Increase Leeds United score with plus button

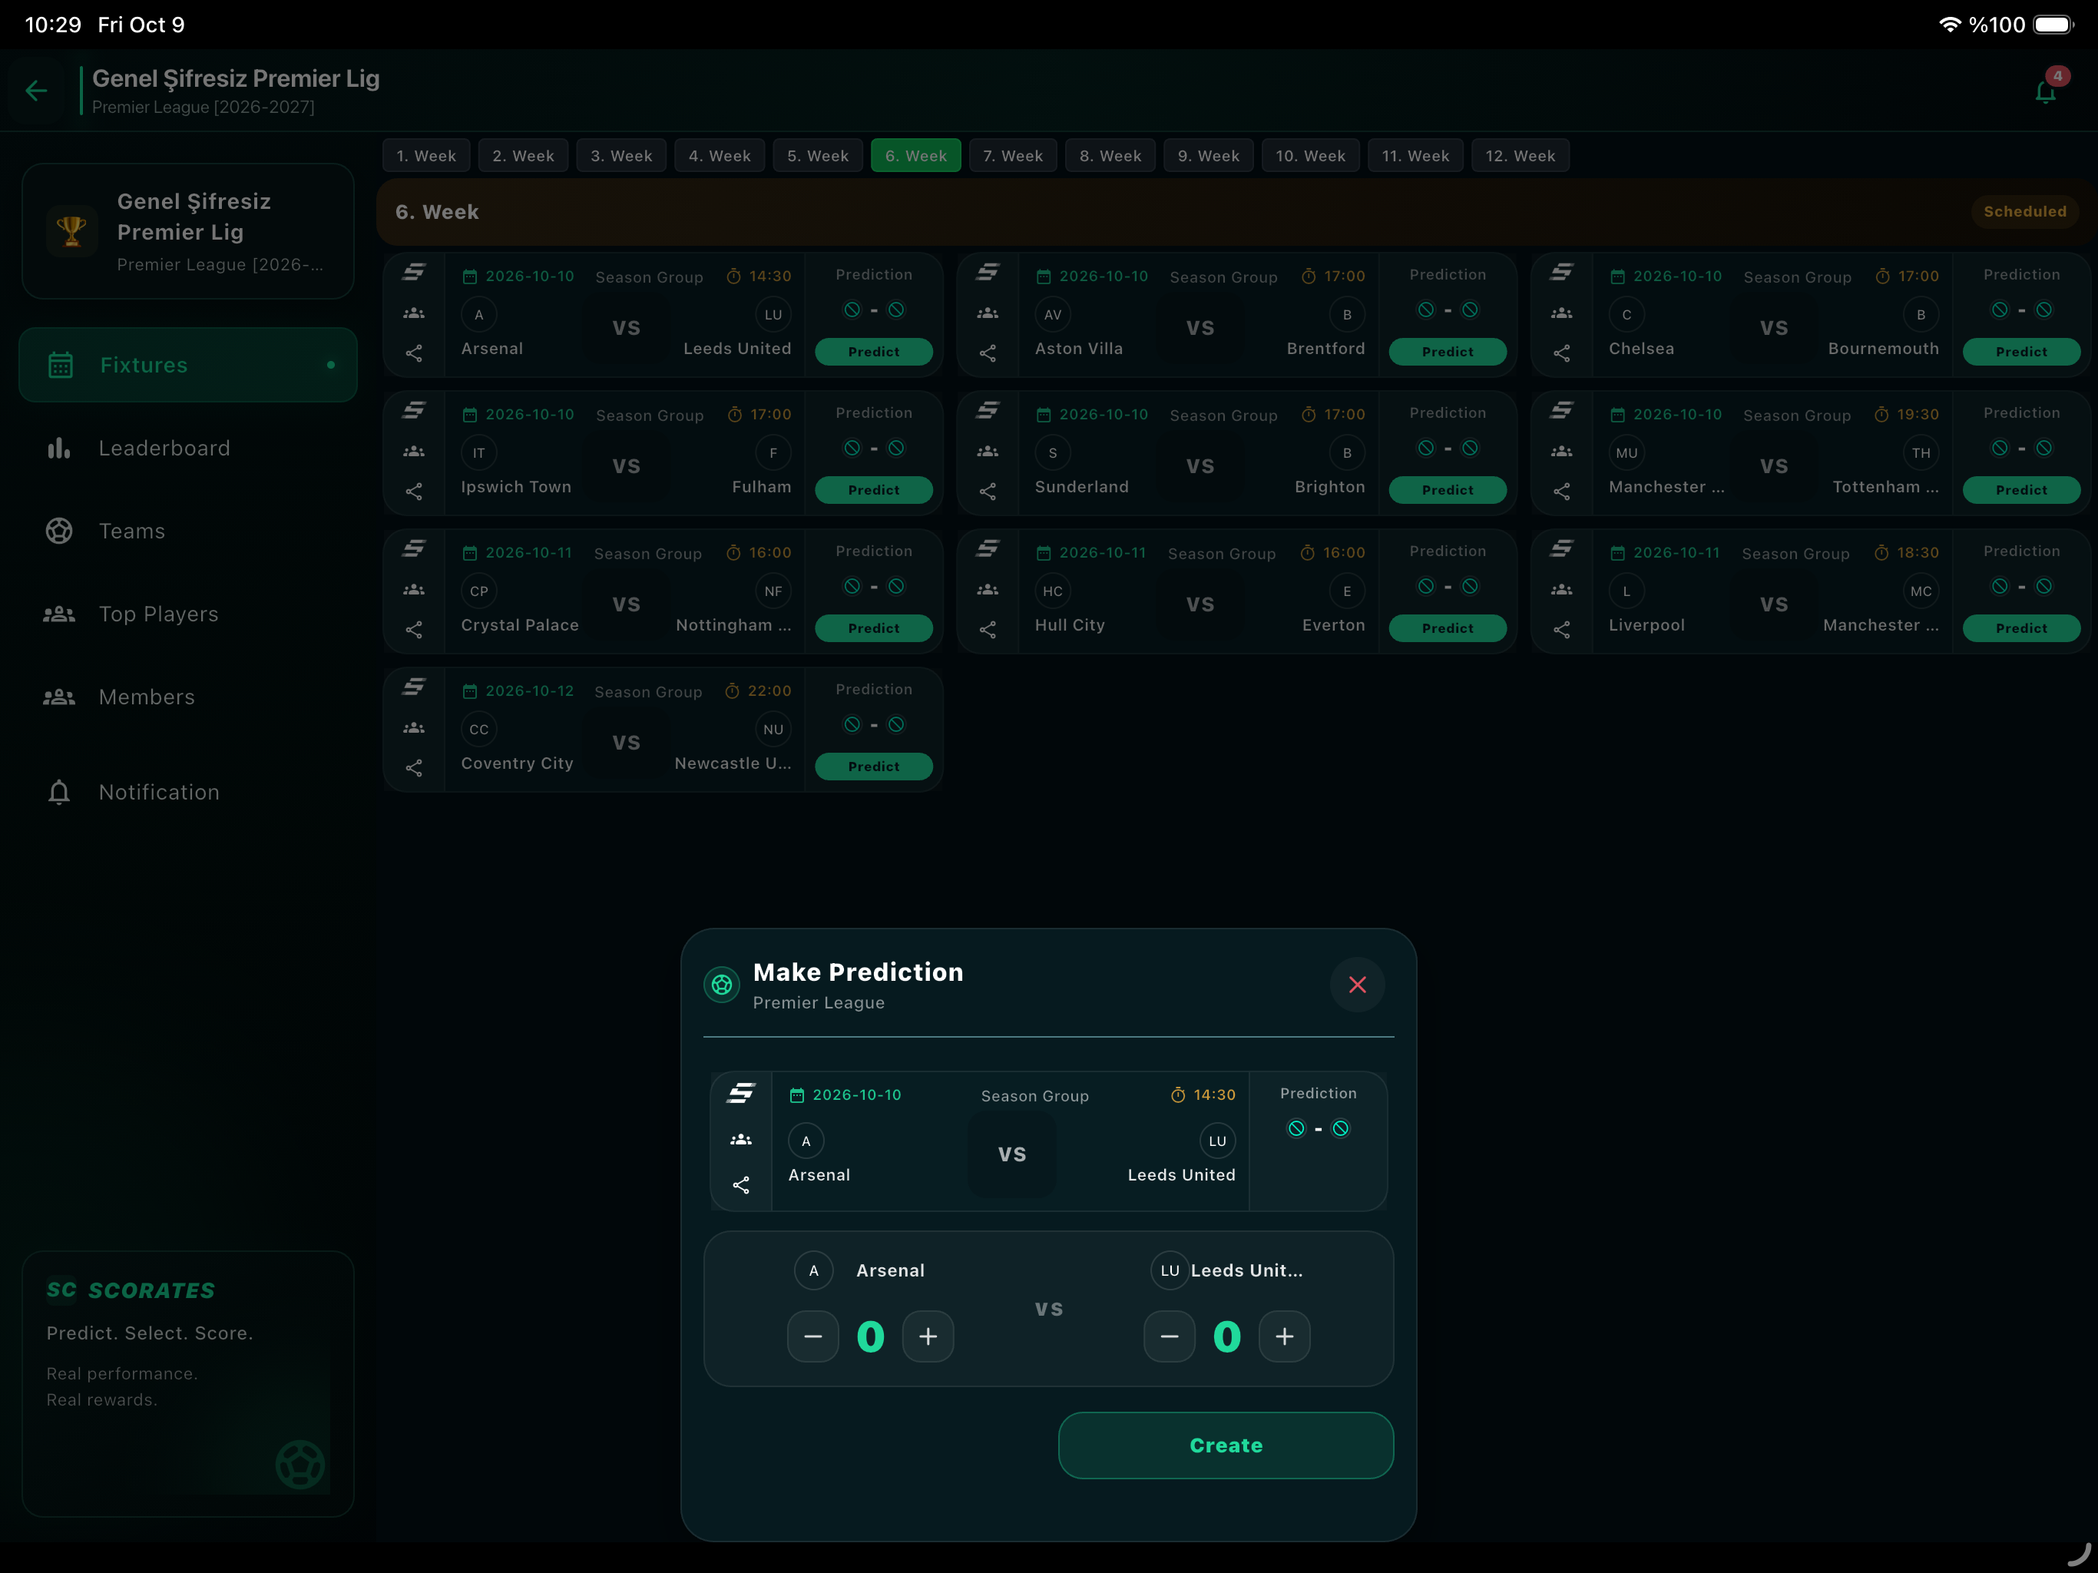coord(1284,1336)
